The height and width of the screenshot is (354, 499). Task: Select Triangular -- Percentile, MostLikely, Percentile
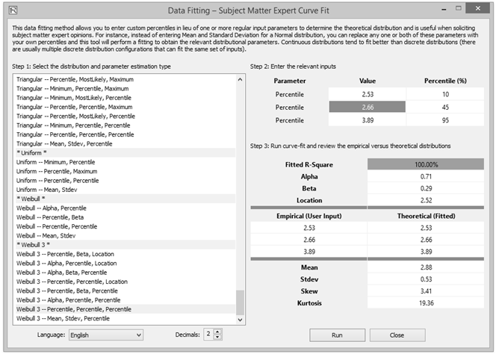[125, 116]
